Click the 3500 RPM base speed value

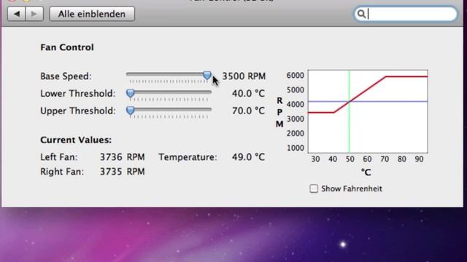(244, 76)
